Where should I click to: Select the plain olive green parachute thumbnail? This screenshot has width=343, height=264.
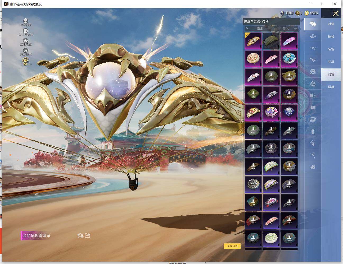271,41
